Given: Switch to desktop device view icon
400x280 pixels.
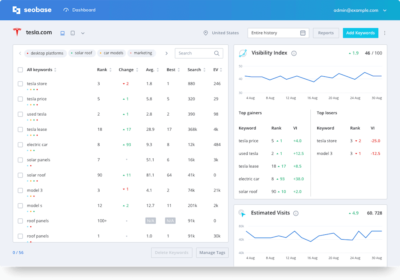Looking at the screenshot, I should (62, 33).
